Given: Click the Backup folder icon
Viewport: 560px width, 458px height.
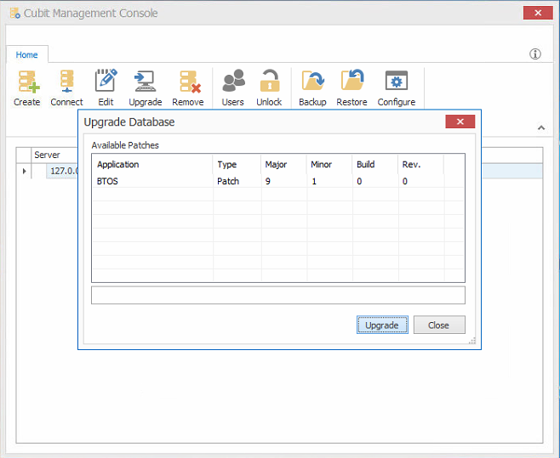Looking at the screenshot, I should point(312,82).
